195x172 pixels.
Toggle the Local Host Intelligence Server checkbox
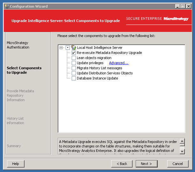pos(68,48)
